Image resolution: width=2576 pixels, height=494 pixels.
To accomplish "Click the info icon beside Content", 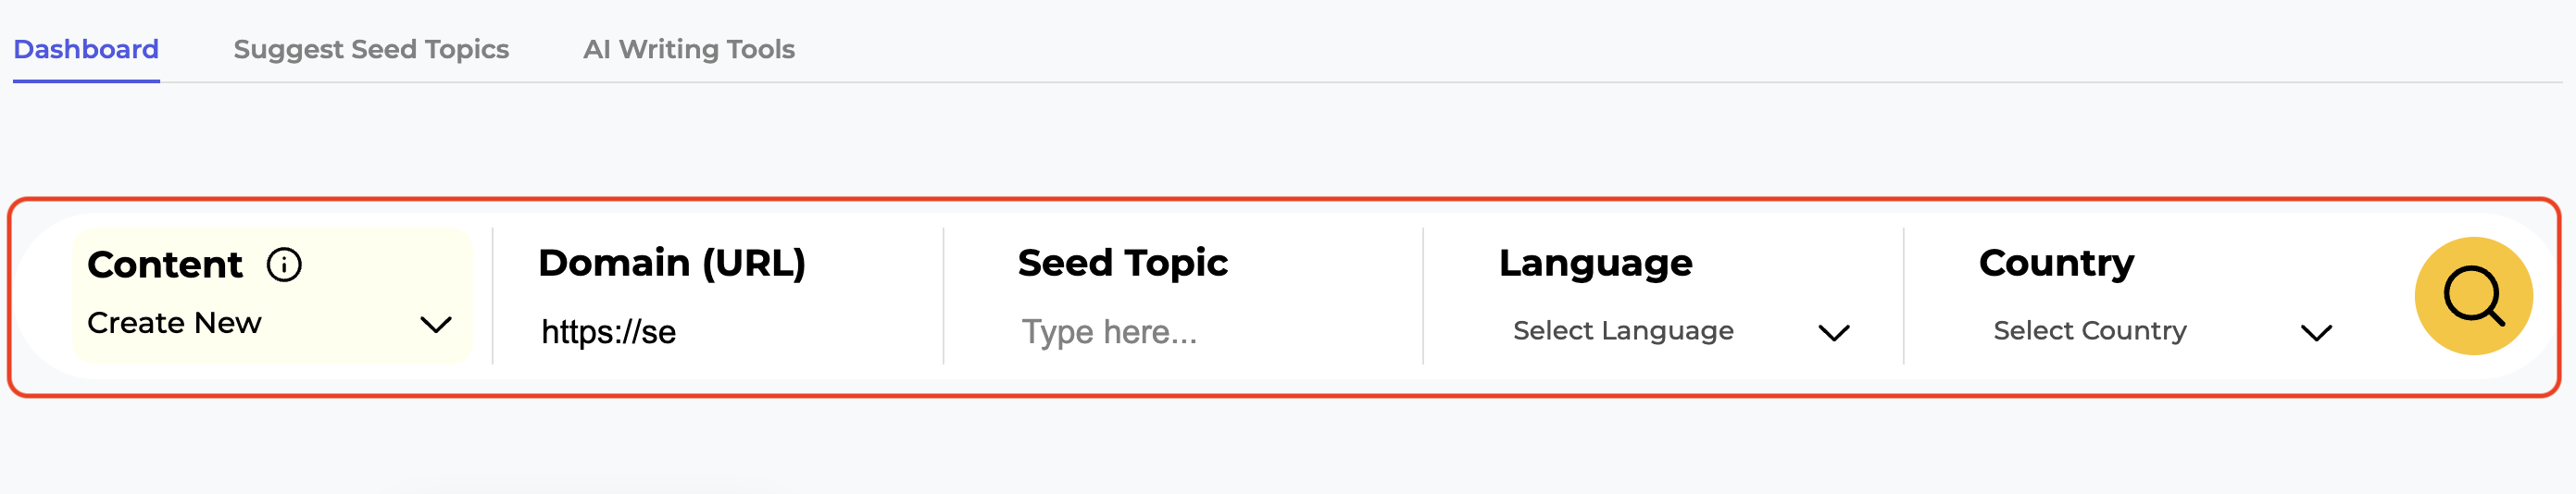I will pos(284,265).
